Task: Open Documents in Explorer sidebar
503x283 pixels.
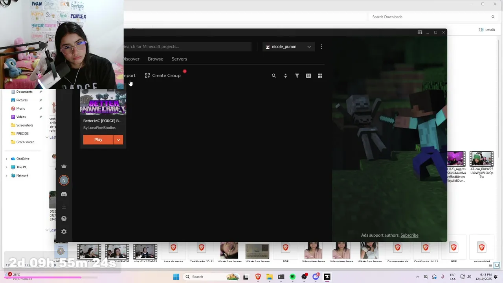Action: tap(24, 92)
